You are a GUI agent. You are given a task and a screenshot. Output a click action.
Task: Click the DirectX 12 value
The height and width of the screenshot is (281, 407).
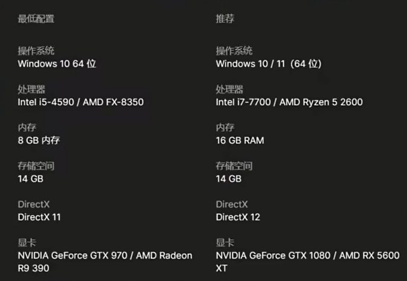(x=238, y=217)
